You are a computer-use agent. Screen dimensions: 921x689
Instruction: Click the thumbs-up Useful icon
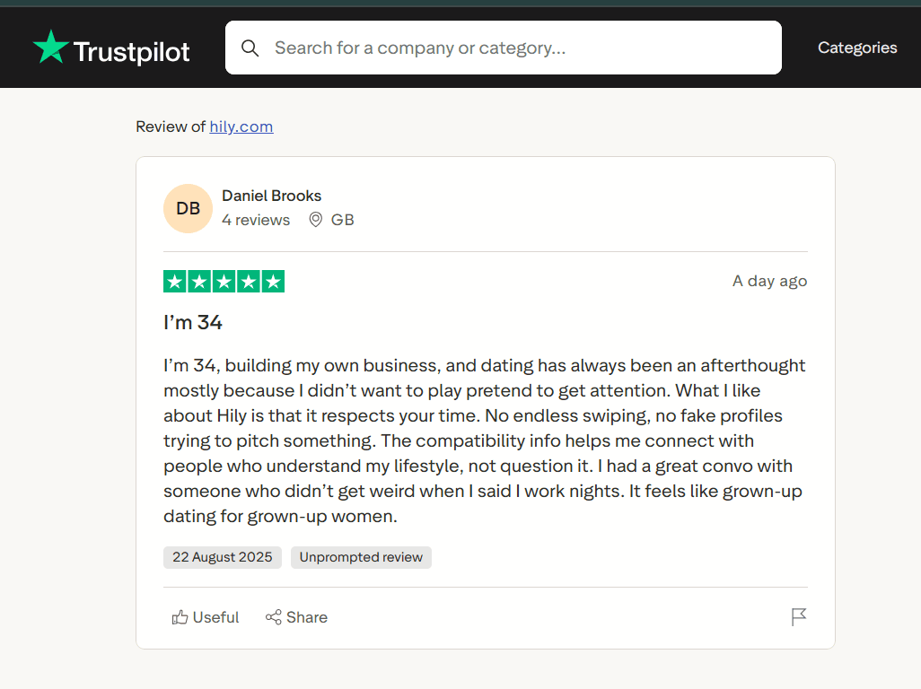pyautogui.click(x=180, y=617)
